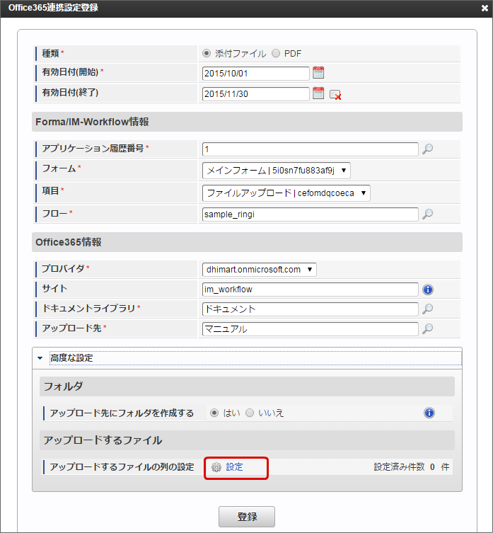Search for アプリケーション履歴番号 with magnifier
Viewport: 493px width, 533px height.
tap(427, 149)
